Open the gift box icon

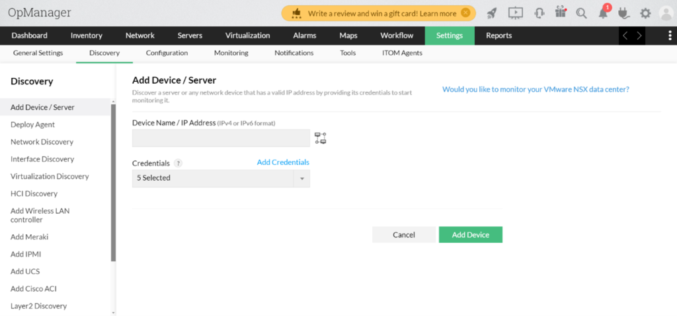tap(561, 13)
